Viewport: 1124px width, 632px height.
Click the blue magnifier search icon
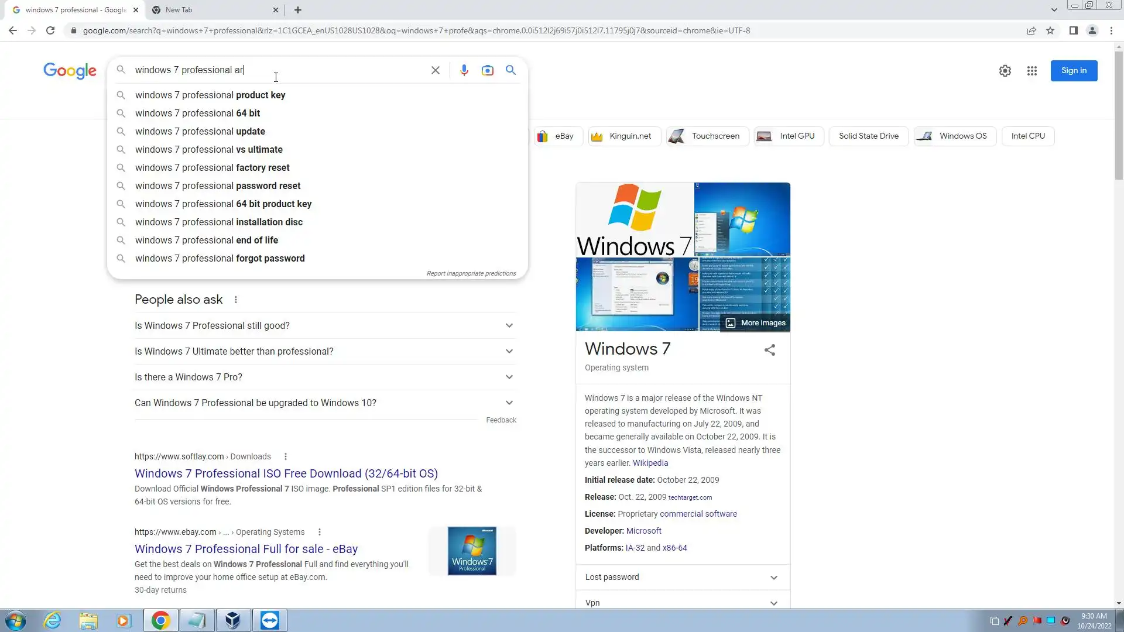(510, 70)
